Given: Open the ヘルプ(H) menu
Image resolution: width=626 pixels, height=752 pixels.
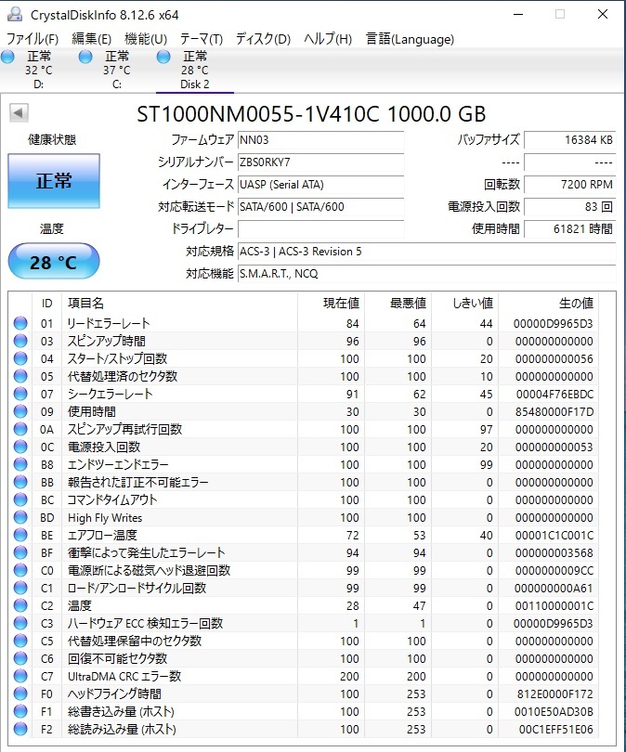Looking at the screenshot, I should pyautogui.click(x=328, y=39).
